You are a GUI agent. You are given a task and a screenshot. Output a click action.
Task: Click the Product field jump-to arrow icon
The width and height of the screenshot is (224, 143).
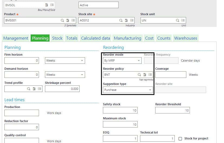coord(68,20)
